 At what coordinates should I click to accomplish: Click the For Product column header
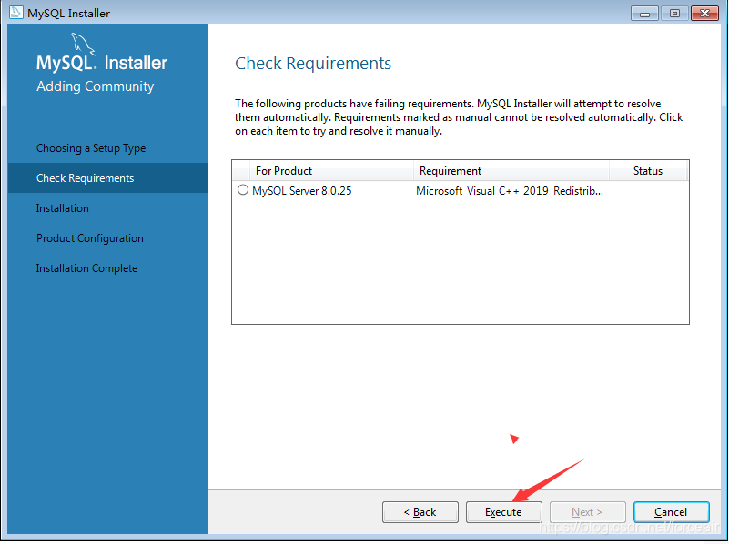(x=331, y=171)
